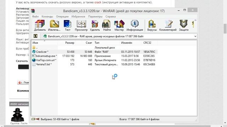Click the status bar total size text
The width and height of the screenshot is (227, 127).
(139, 119)
